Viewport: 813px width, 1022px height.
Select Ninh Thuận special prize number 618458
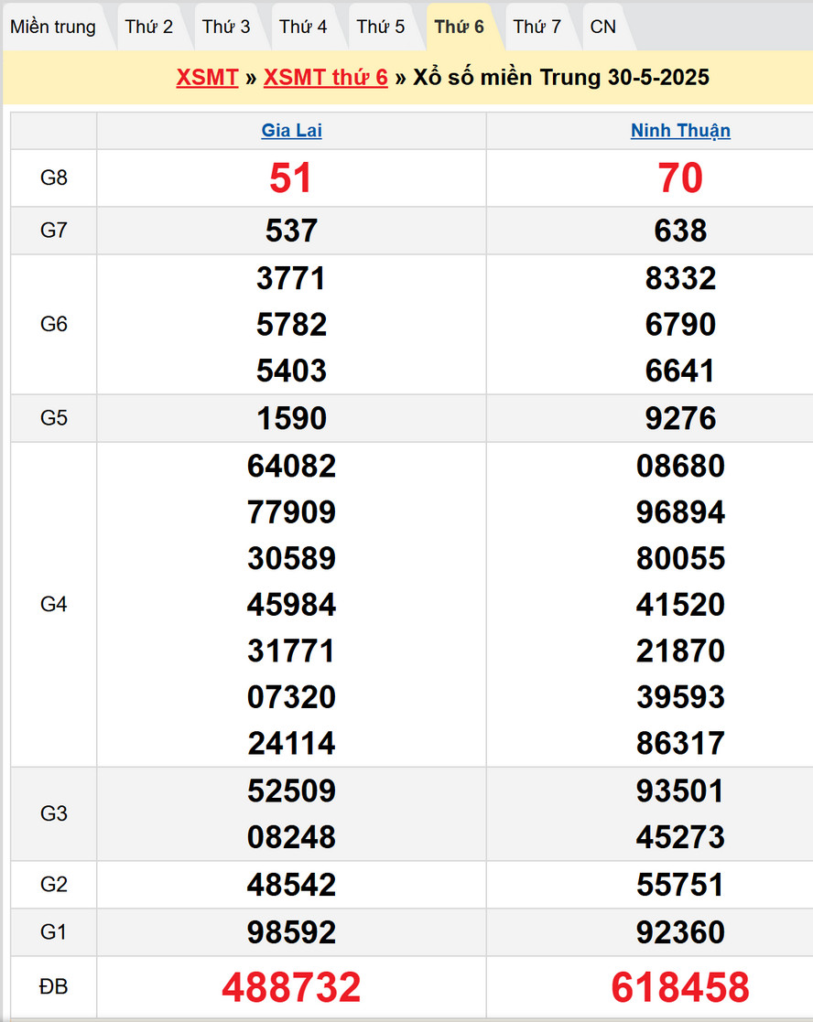680,987
